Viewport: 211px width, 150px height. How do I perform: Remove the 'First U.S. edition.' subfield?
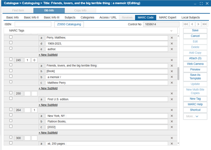(172, 99)
